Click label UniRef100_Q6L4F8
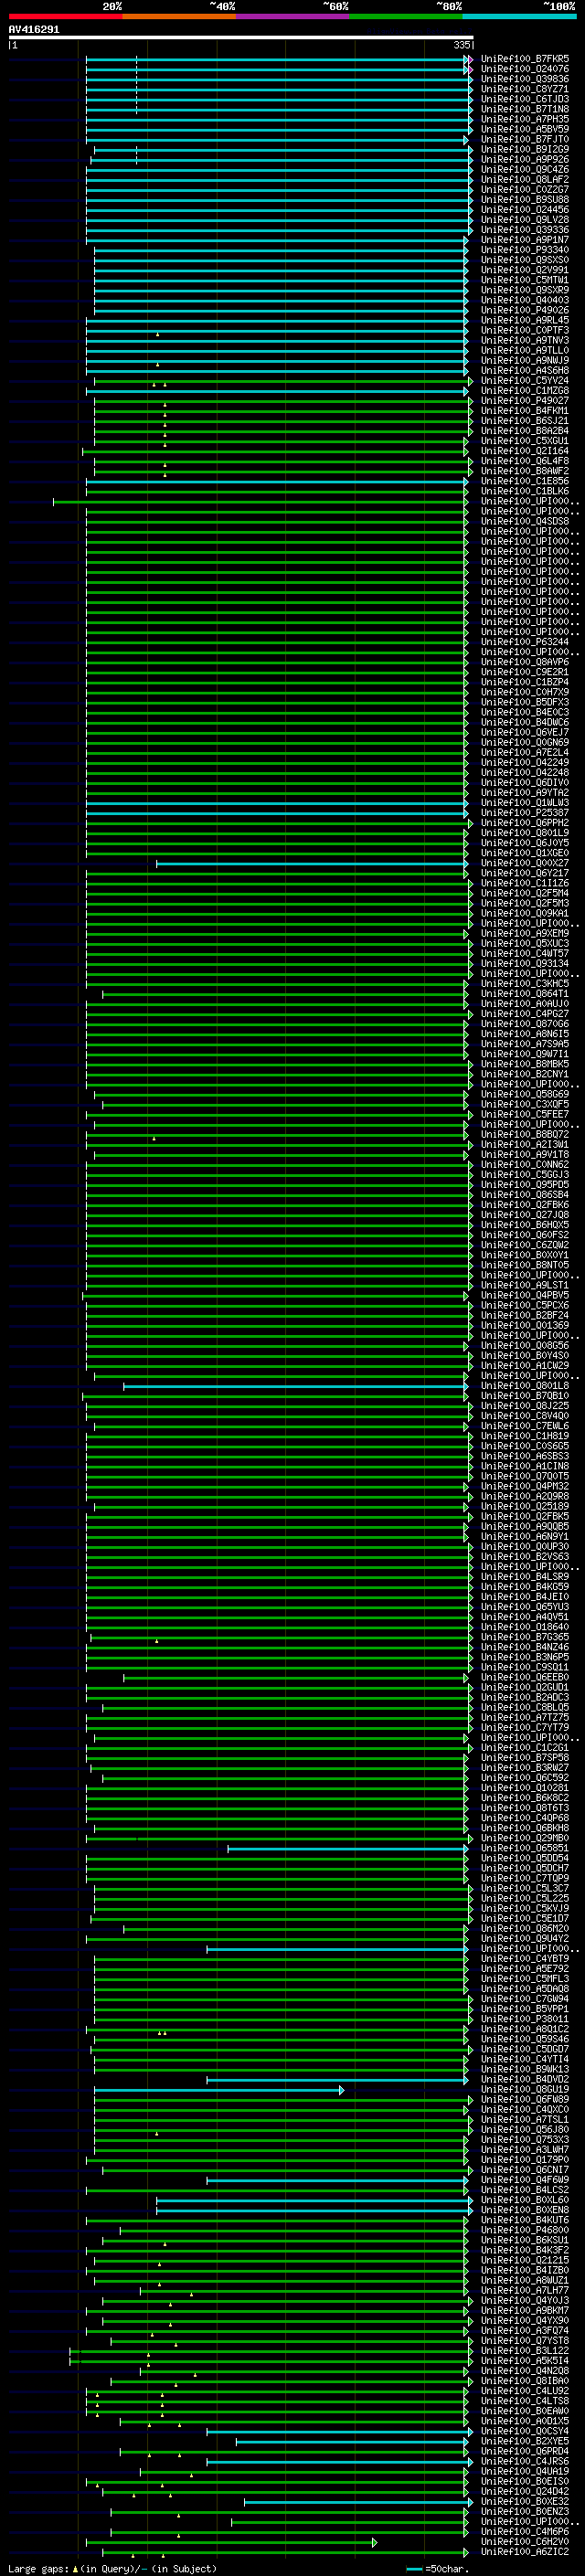 coord(525,461)
